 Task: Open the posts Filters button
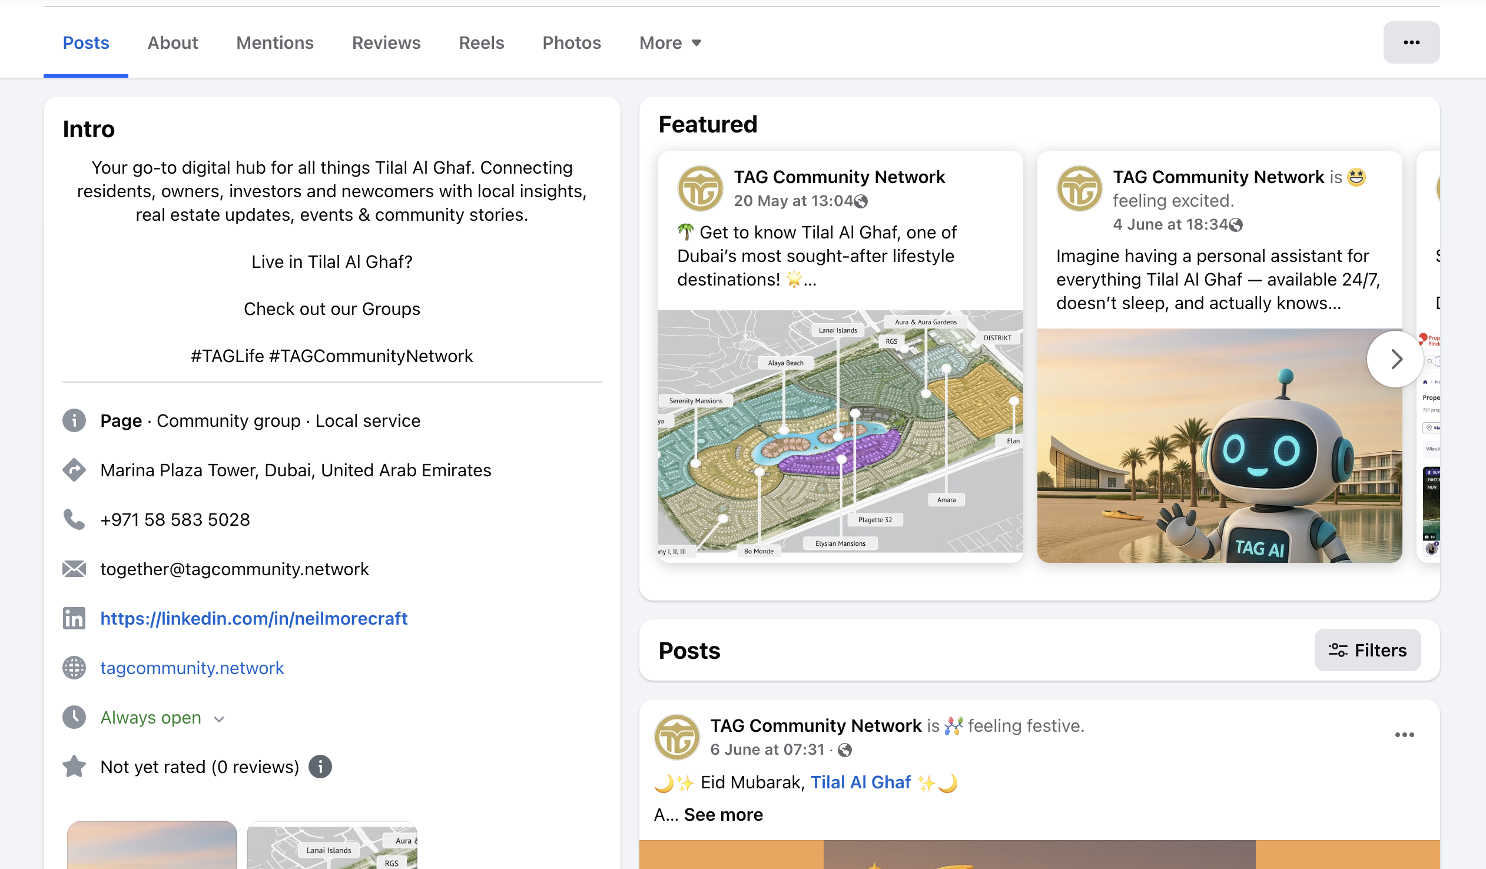click(x=1368, y=650)
